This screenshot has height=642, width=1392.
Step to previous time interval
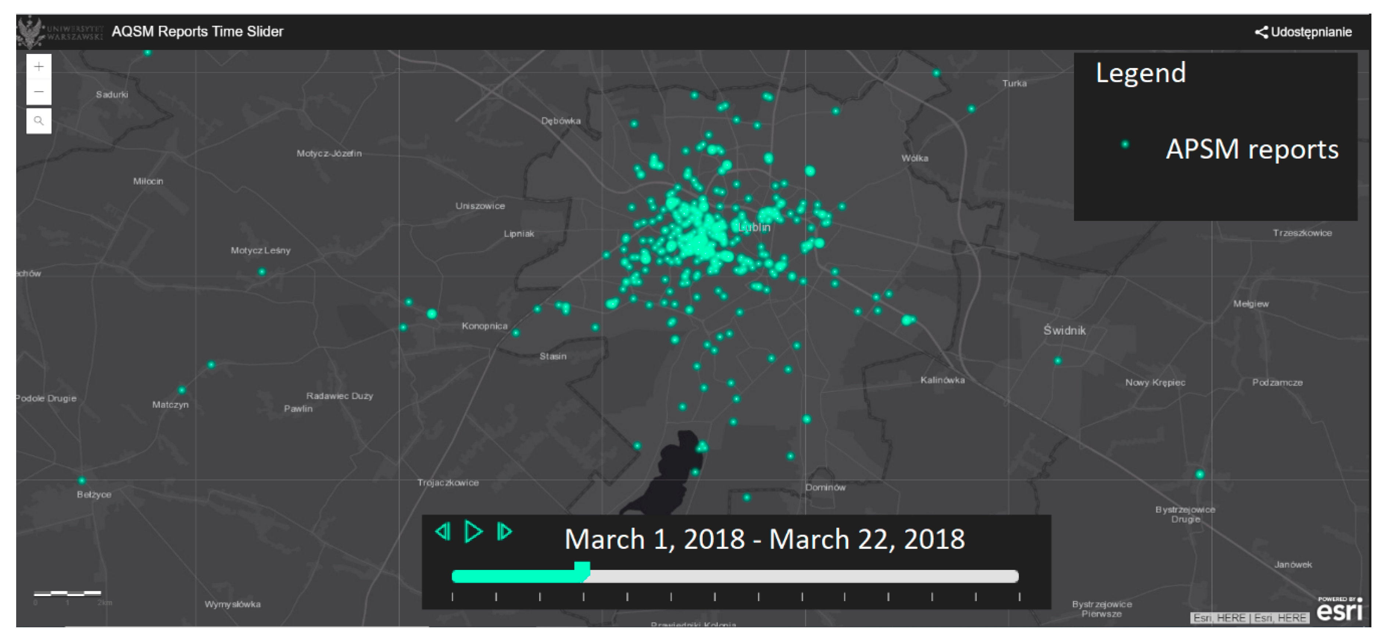coord(443,532)
